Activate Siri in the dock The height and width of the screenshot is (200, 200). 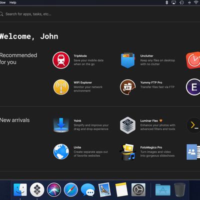tap(54, 189)
